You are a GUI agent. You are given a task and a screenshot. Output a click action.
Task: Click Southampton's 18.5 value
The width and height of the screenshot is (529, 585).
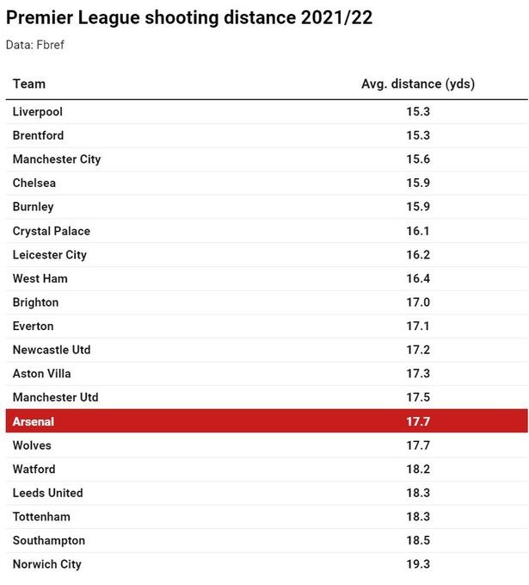click(418, 540)
